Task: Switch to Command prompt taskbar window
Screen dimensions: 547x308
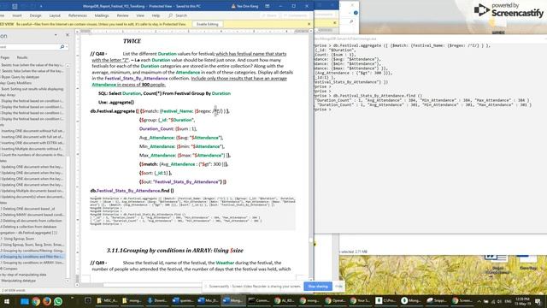Action: pyautogui.click(x=258, y=300)
